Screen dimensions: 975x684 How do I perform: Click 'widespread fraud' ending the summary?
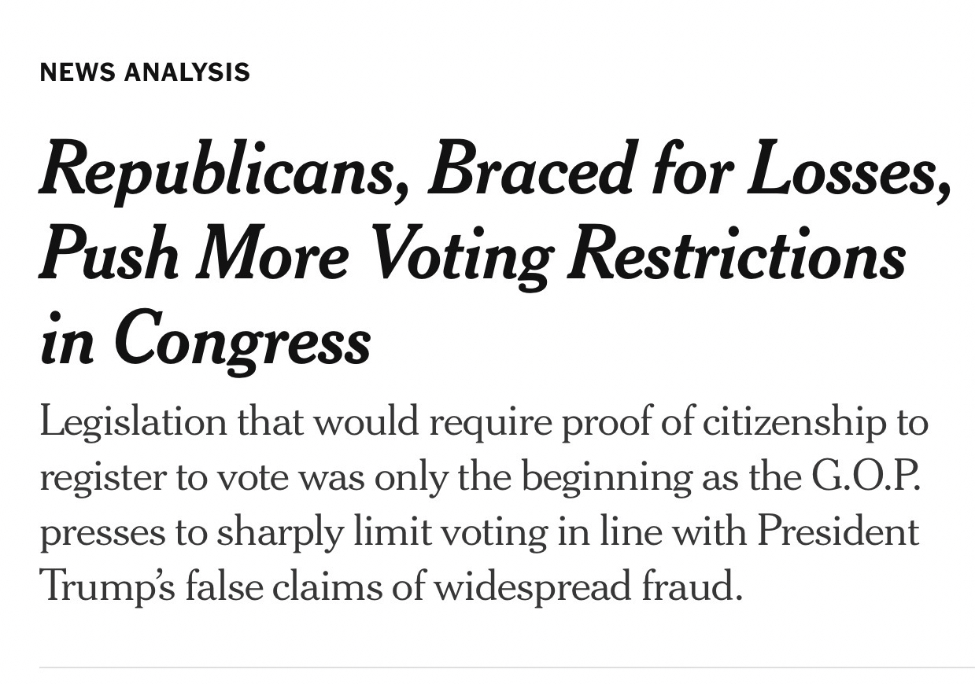(588, 587)
